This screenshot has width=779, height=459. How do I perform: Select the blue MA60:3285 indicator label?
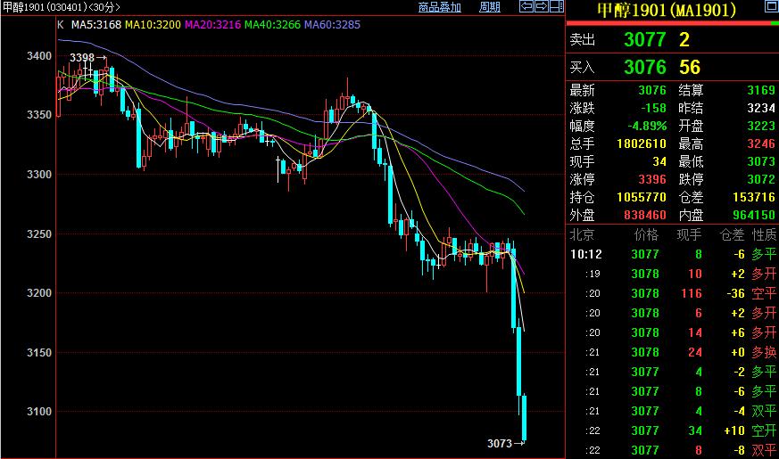(x=332, y=24)
